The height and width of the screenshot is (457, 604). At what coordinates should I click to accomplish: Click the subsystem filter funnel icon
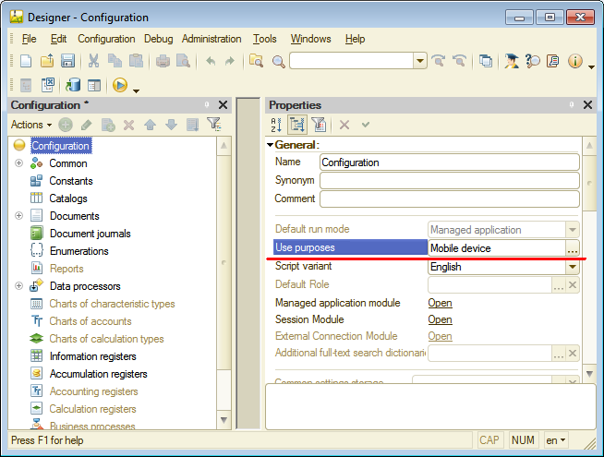coord(213,124)
